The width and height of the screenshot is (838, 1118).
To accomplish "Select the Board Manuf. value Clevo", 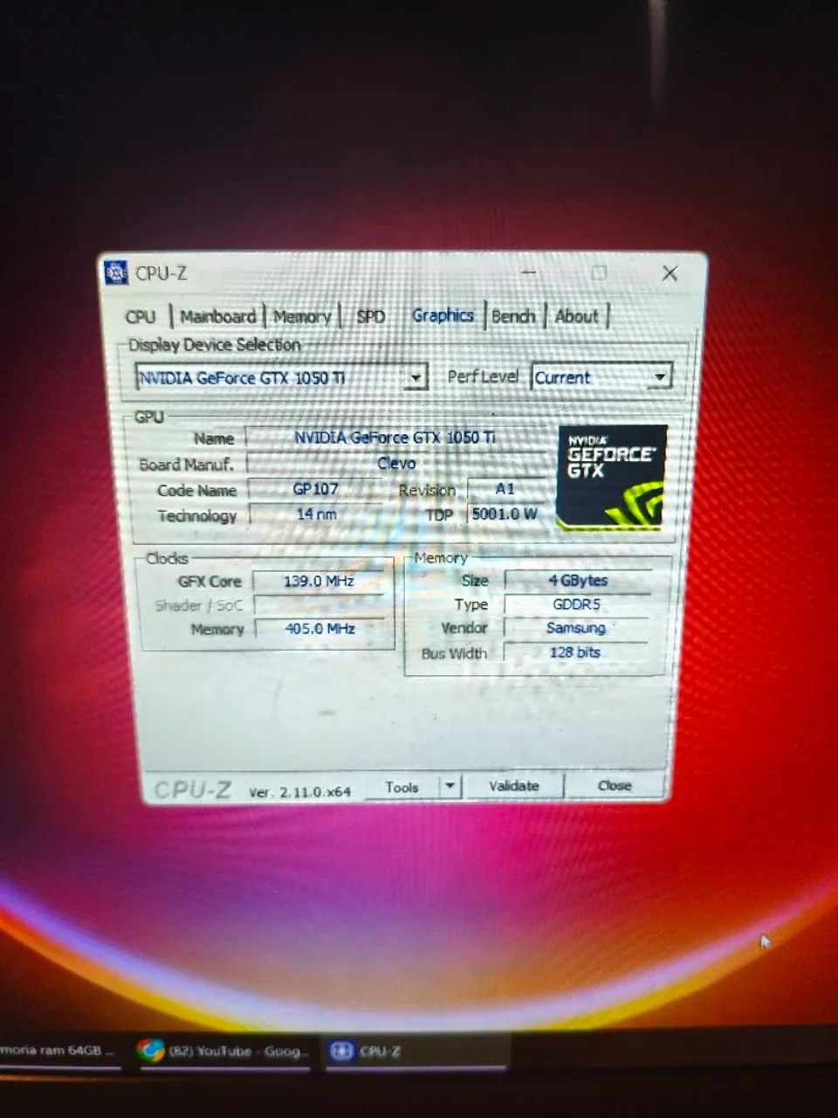I will tap(395, 463).
